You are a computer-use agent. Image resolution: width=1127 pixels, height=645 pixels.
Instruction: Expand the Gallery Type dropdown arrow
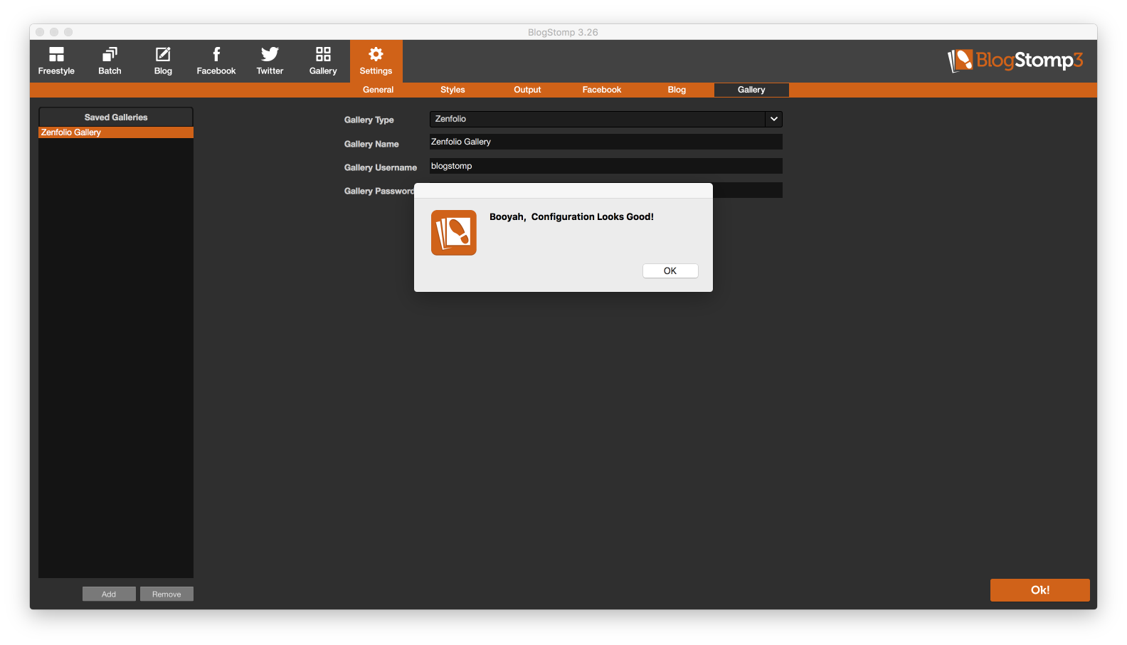point(774,119)
